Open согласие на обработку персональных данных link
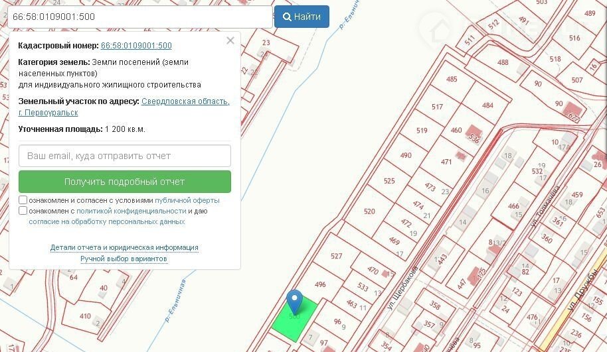 (x=106, y=221)
